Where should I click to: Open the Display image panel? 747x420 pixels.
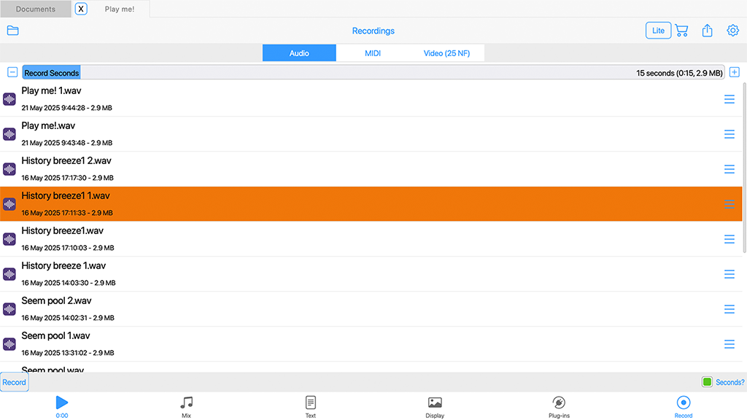(x=435, y=406)
